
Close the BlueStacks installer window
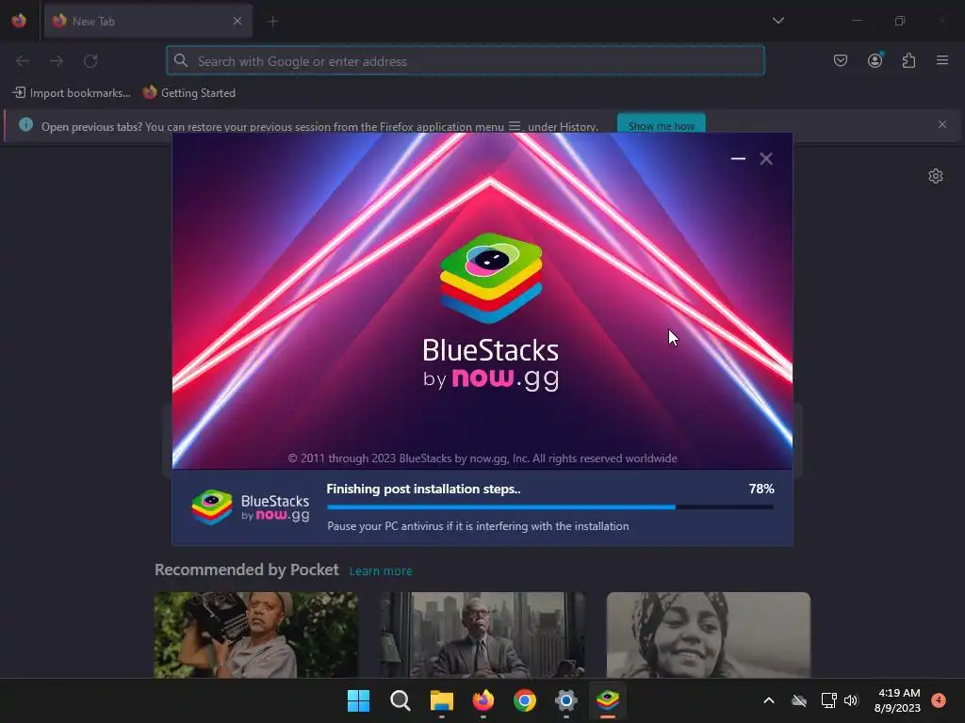click(x=766, y=158)
